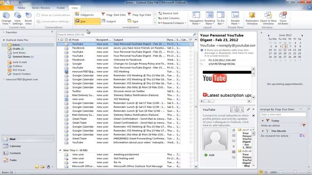The image size is (312, 175).
Task: Go to next month in calendar
Action: pos(302,35)
